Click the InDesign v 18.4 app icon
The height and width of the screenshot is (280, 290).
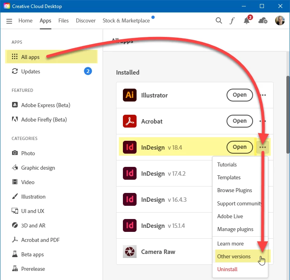[x=130, y=147]
